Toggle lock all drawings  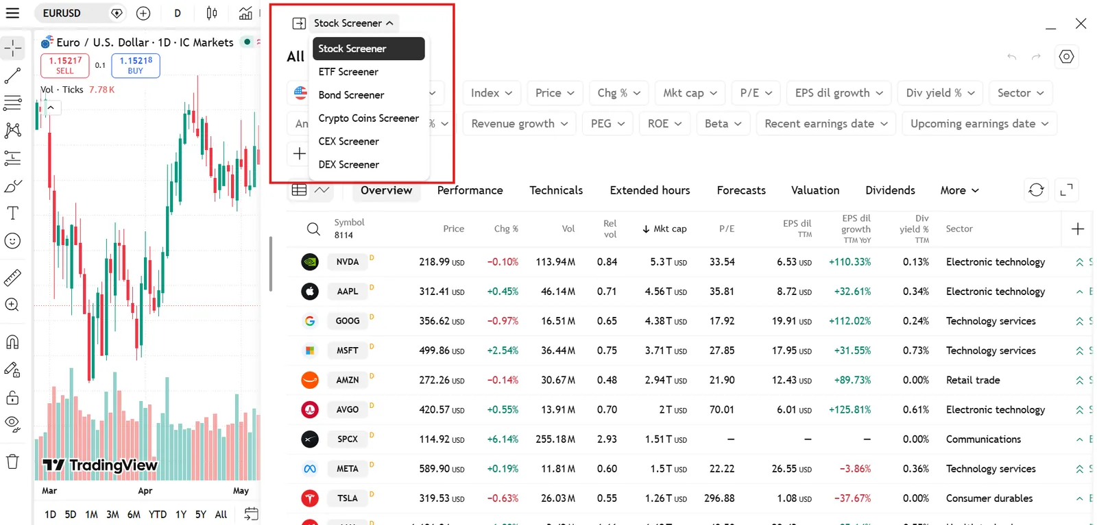[x=12, y=398]
